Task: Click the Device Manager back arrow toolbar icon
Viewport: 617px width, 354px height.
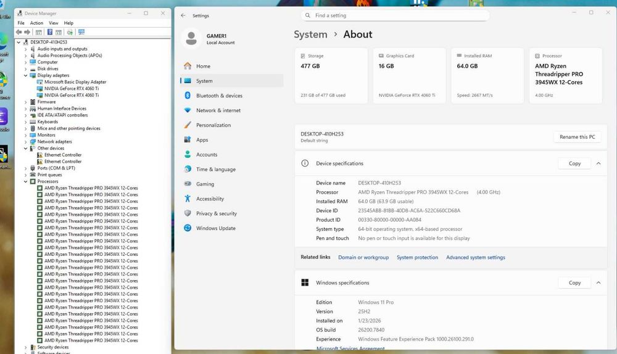Action: (19, 32)
